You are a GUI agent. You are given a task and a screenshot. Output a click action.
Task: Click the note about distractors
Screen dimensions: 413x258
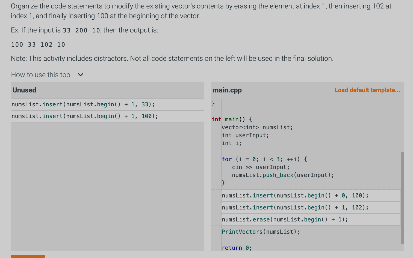coord(172,58)
